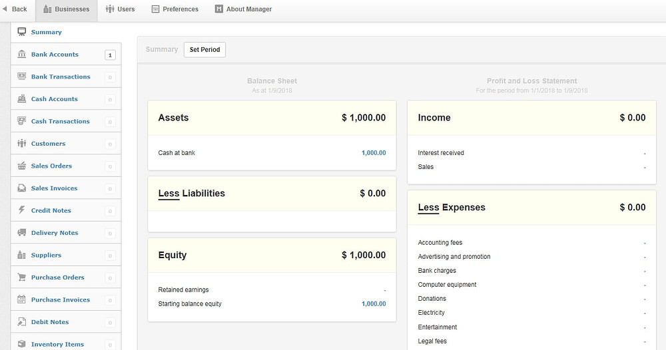Click the Cash Accounts register icon
This screenshot has width=666, height=350.
22,99
